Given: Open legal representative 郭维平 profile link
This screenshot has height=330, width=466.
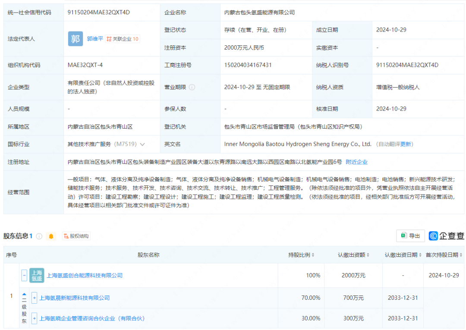Looking at the screenshot, I should [95, 39].
